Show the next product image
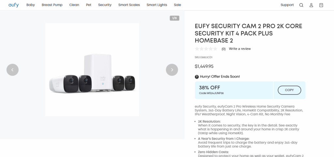Viewport: 334px width, 157px height. click(x=172, y=70)
